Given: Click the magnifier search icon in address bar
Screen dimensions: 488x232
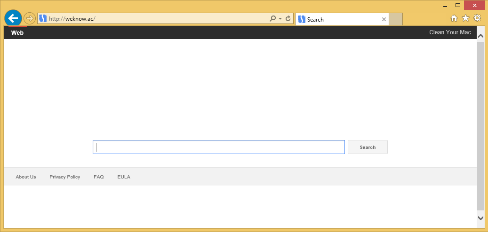Looking at the screenshot, I should click(x=272, y=19).
